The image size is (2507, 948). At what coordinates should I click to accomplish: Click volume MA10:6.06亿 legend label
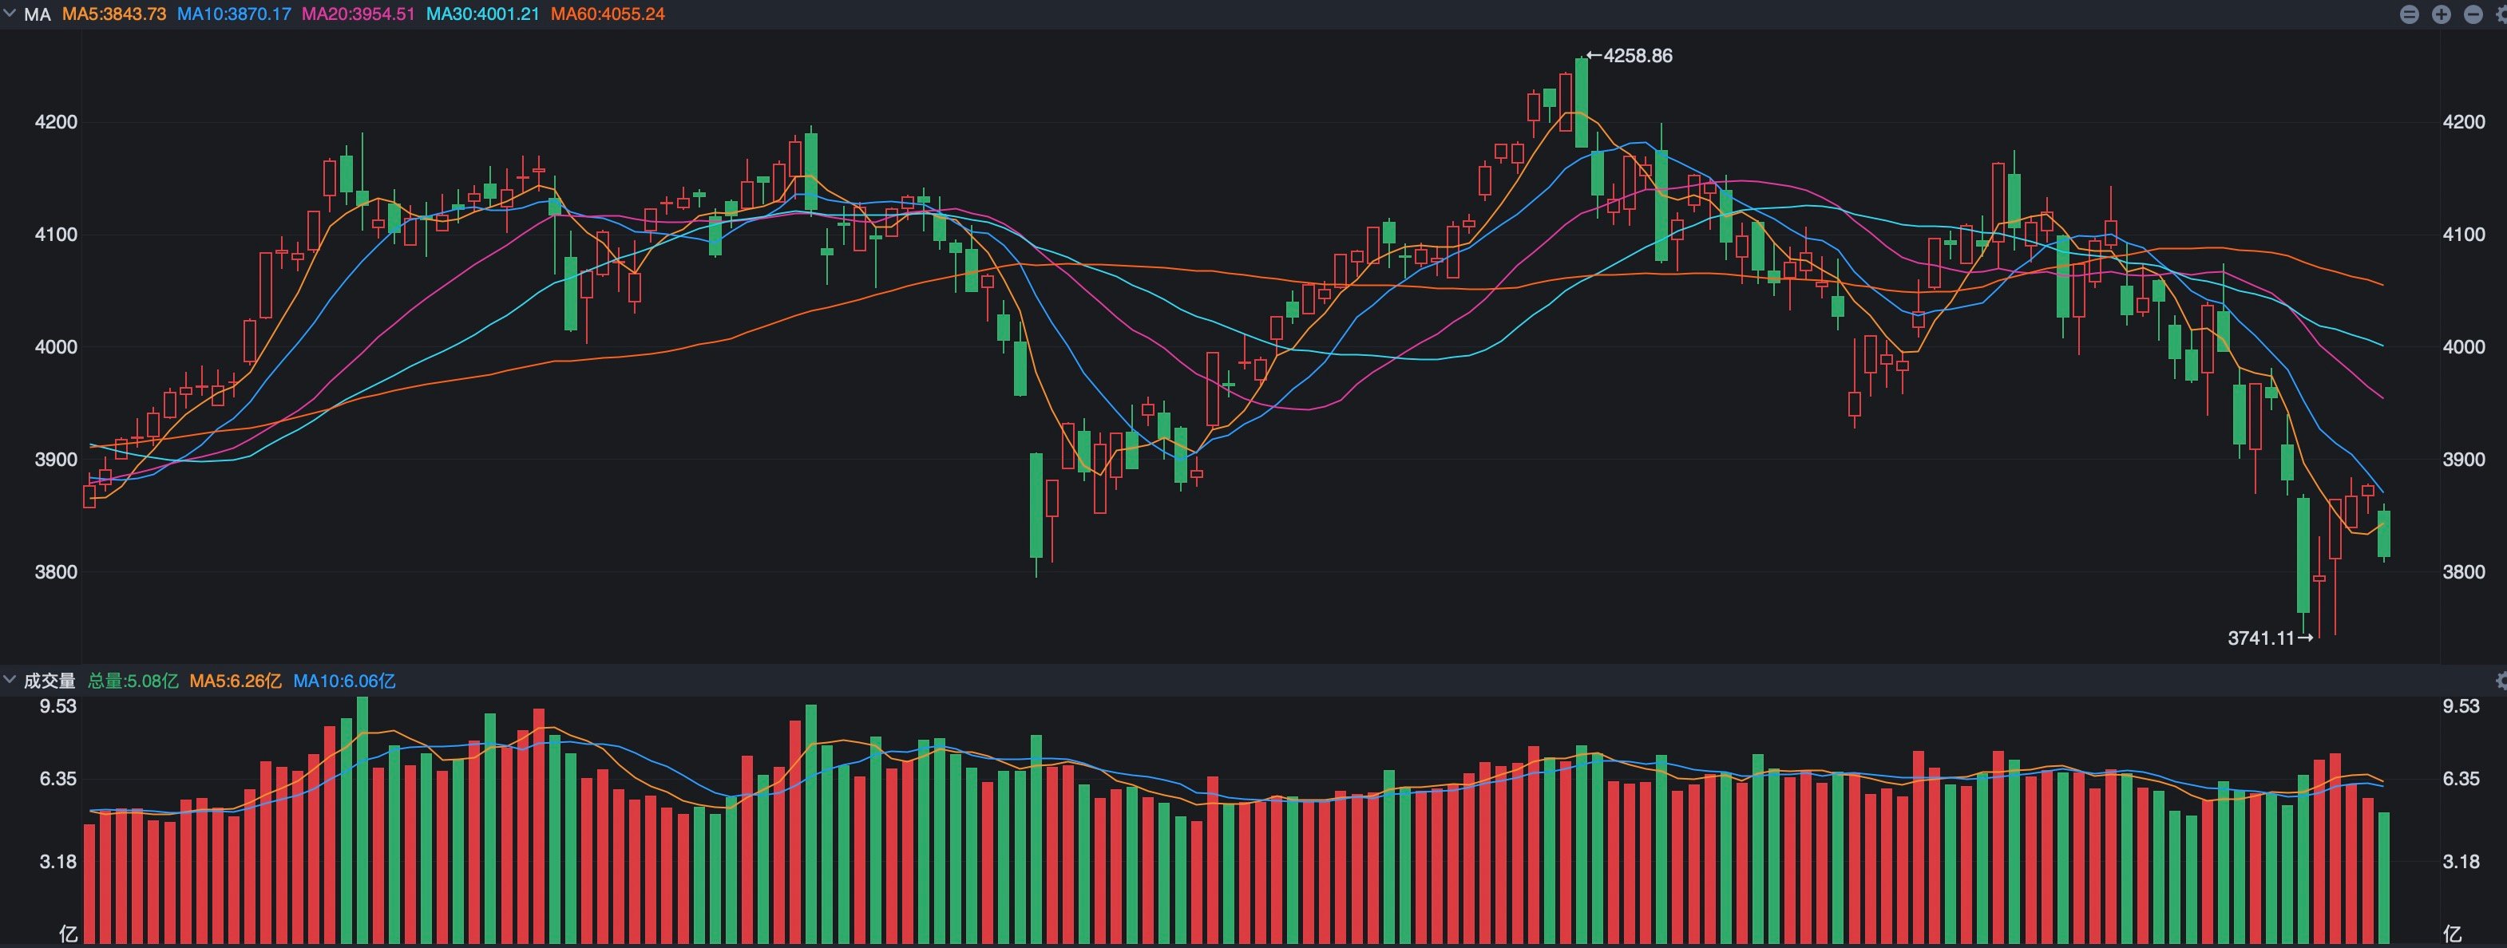click(345, 681)
